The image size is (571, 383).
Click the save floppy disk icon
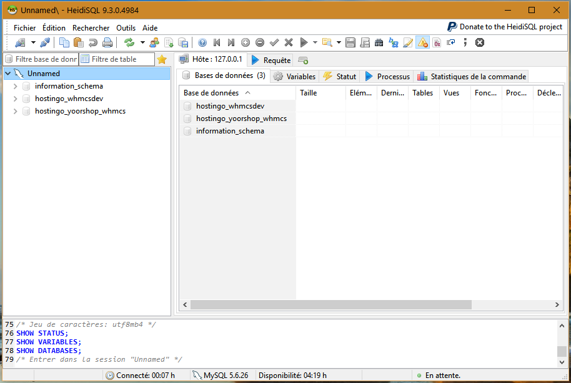[x=350, y=42]
